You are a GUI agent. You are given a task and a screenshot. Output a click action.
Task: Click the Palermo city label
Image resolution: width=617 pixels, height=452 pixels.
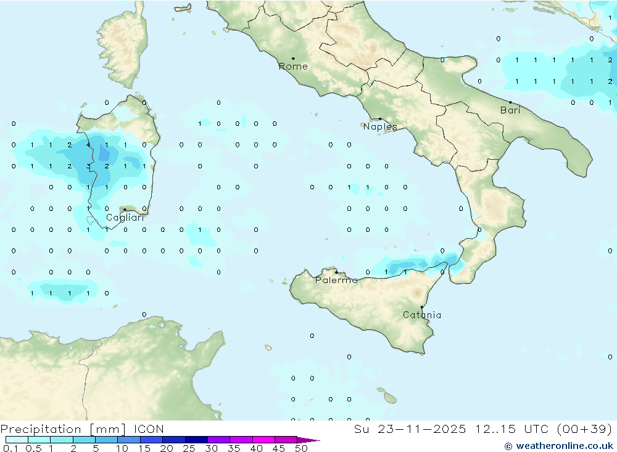[336, 280]
